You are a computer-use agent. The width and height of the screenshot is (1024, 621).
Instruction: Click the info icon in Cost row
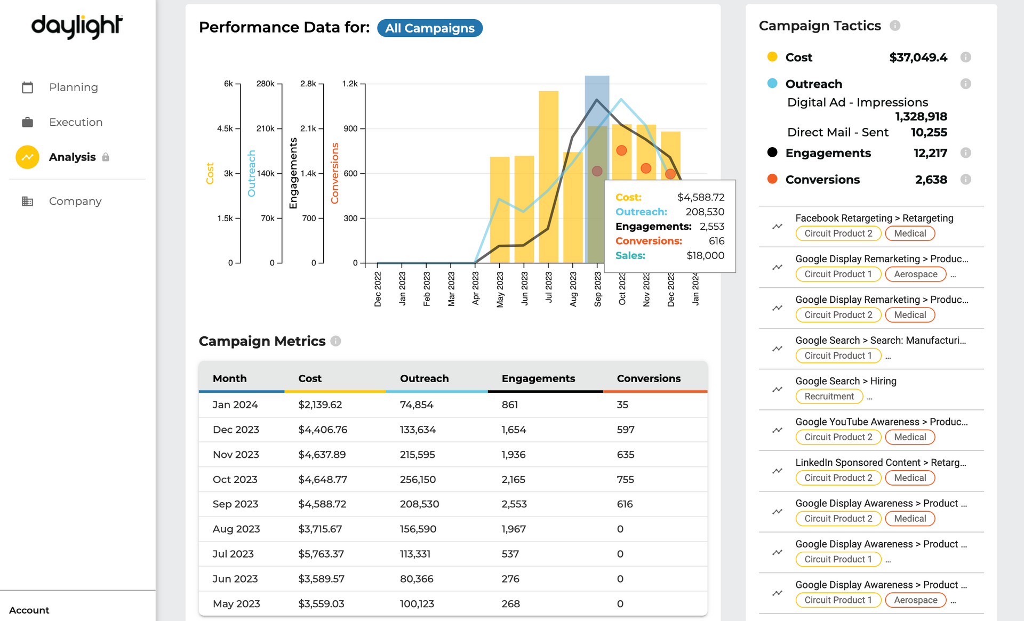pyautogui.click(x=965, y=57)
